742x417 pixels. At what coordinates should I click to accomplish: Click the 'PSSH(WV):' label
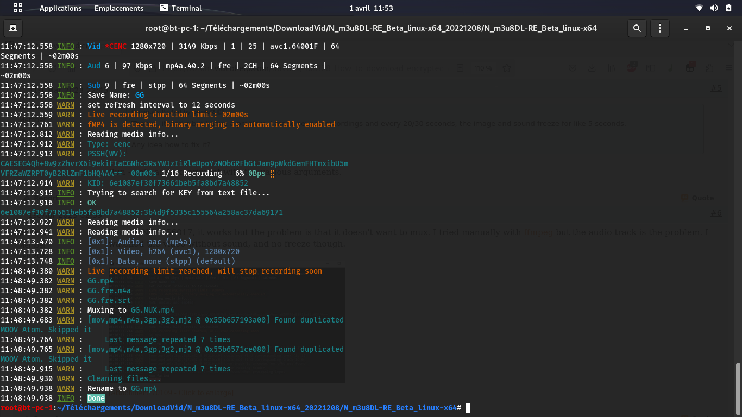107,154
